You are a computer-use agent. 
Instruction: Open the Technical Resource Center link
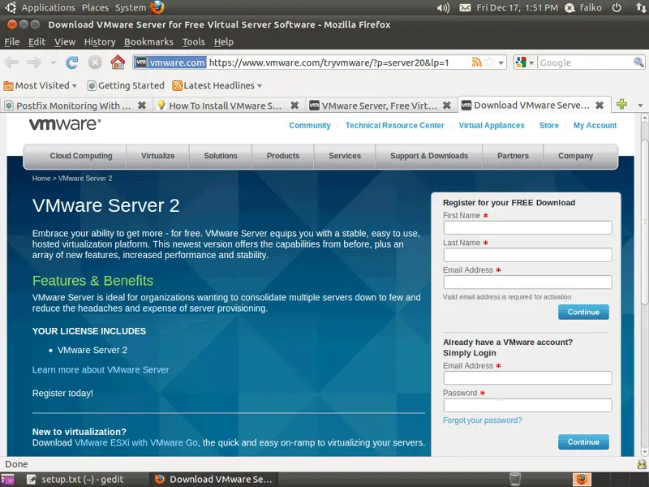(x=394, y=126)
